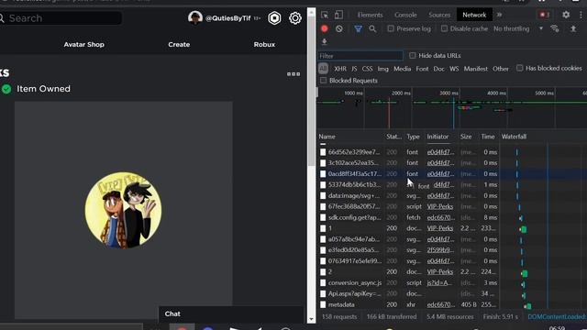
Task: Click the throttling dropdown arrow
Action: coord(541,28)
